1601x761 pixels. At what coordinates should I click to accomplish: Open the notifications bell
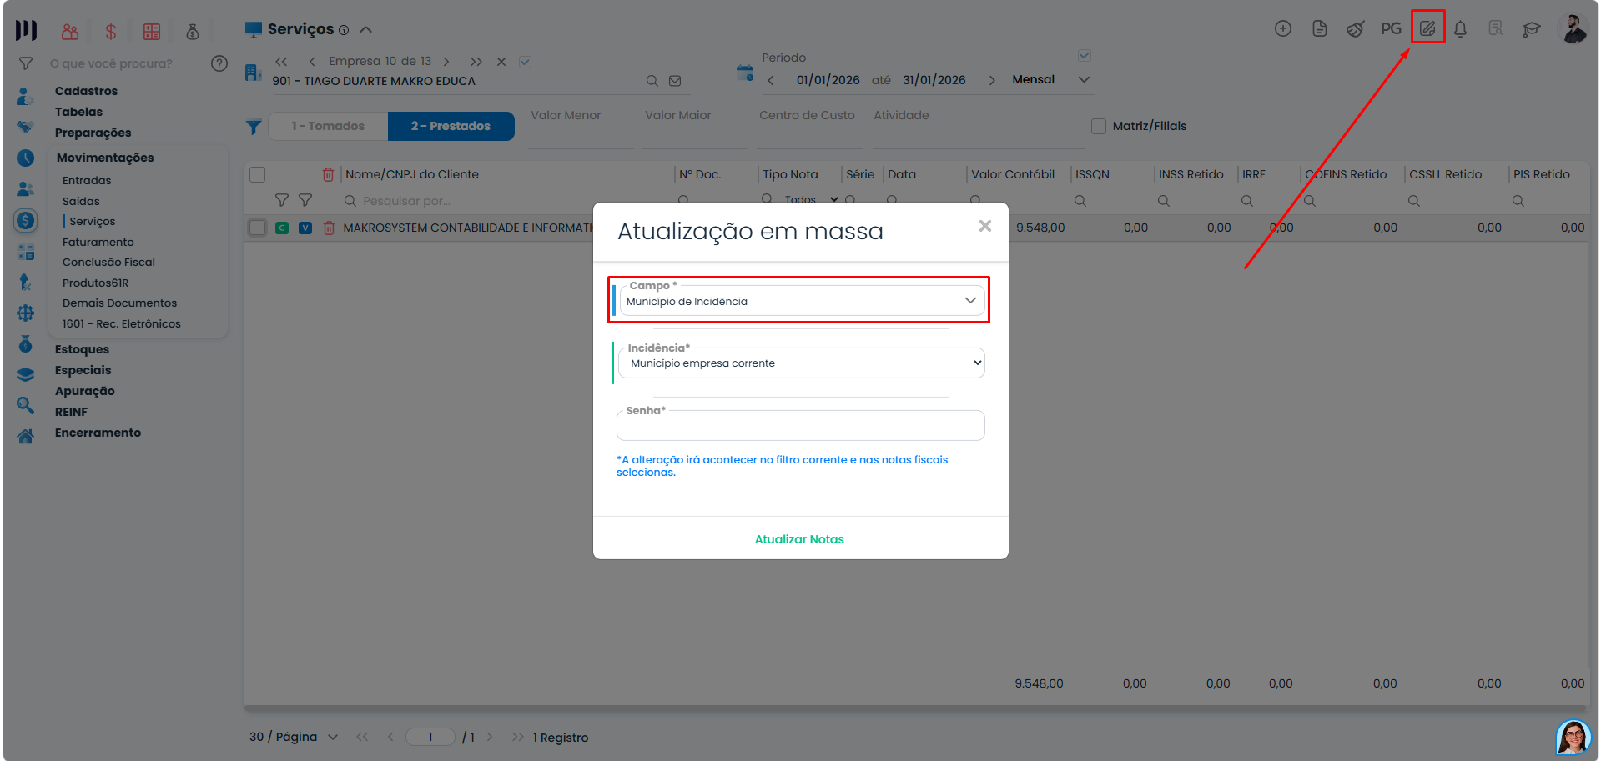[1460, 28]
